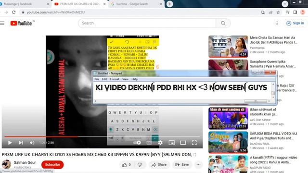The width and height of the screenshot is (308, 173).
Task: Open Salman Gour channel name link
Action: tap(25, 162)
